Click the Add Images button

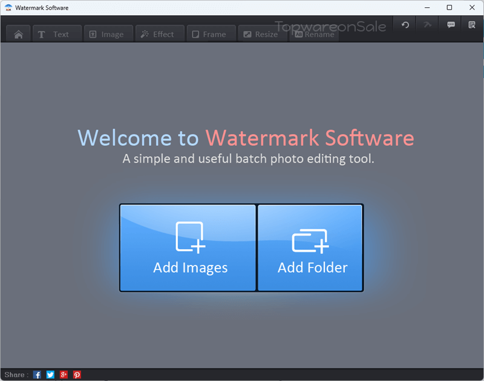click(188, 248)
